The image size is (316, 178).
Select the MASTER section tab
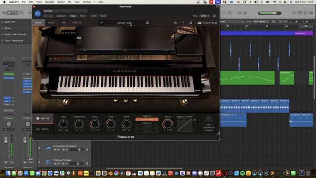(43, 118)
